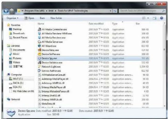Open the Documents library

tap(19, 50)
